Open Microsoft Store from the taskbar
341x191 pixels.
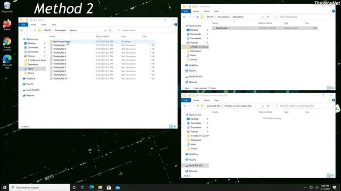click(109, 187)
